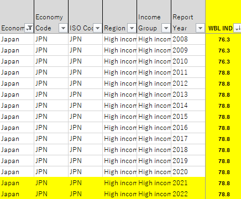Select the Economy header cell
241x199 pixels.
(17, 17)
